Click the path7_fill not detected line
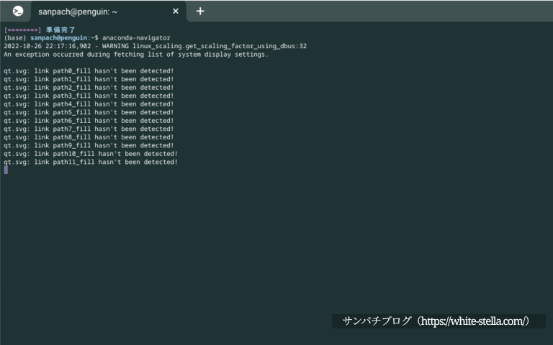This screenshot has width=553, height=345. 89,129
